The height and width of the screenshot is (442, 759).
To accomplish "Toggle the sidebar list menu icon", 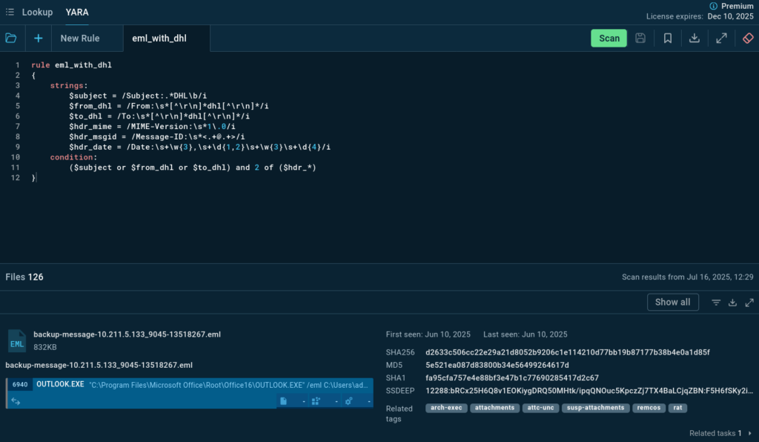I will (x=10, y=12).
